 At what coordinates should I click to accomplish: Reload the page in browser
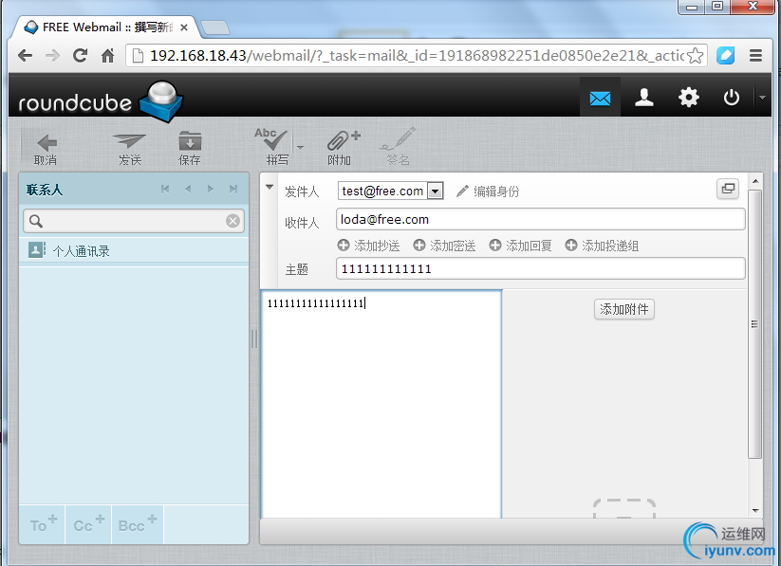point(80,55)
